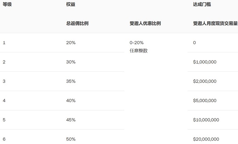Viewport: 238px width, 144px height.
Task: Click level 6 in the 等级 column
Action: [4, 139]
